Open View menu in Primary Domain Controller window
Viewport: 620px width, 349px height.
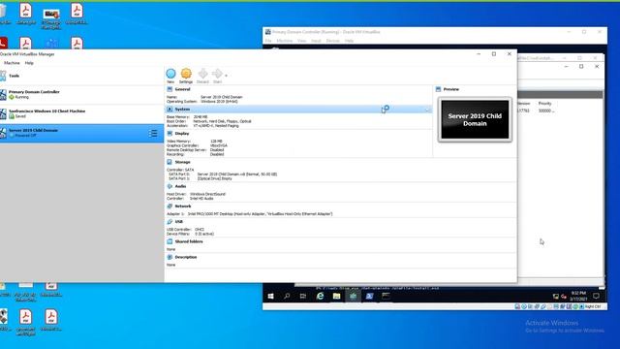coord(301,41)
